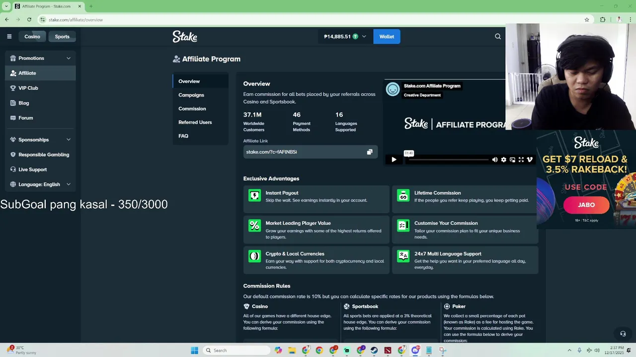The image size is (636, 357).
Task: Open the tab search dropdown arrow
Action: click(6, 6)
